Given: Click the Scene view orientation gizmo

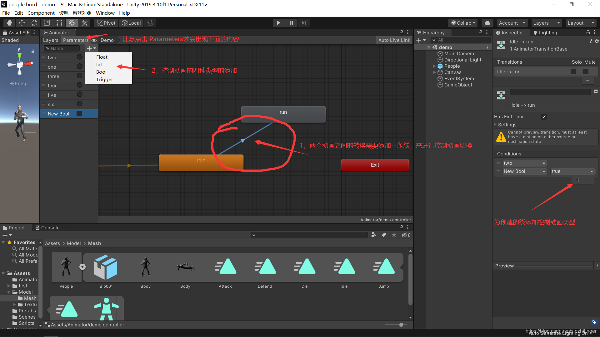Looking at the screenshot, I should point(20,64).
